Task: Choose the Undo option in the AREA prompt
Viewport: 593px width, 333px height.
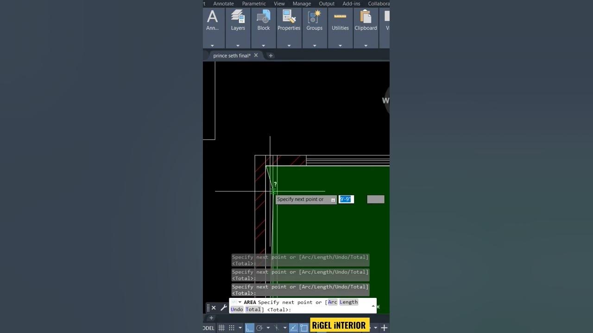Action: pos(237,309)
